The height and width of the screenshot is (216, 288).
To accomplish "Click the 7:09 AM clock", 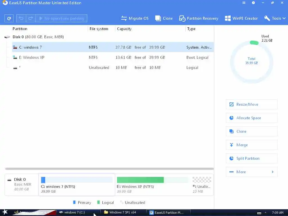I will [x=278, y=213].
